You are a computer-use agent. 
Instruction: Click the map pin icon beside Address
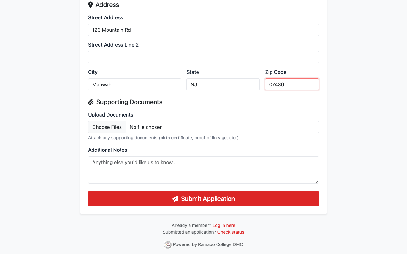click(91, 5)
